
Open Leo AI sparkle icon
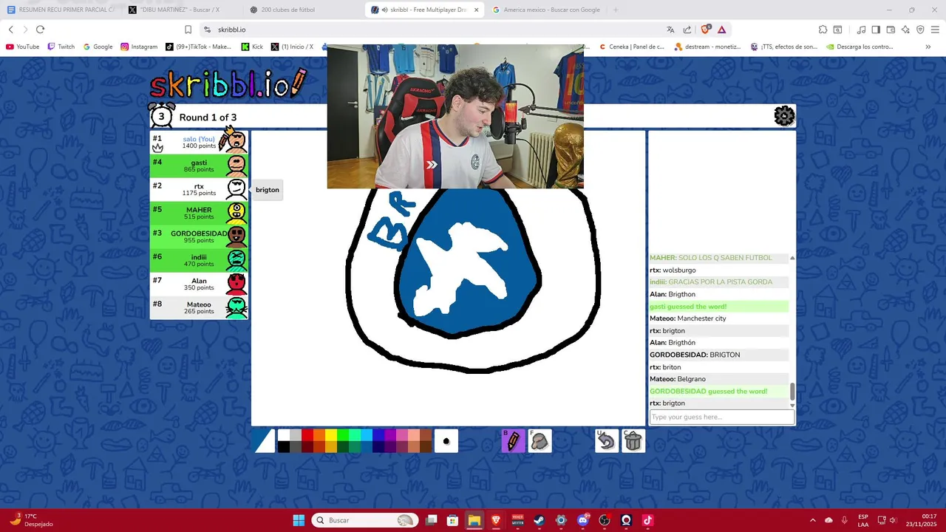[905, 30]
